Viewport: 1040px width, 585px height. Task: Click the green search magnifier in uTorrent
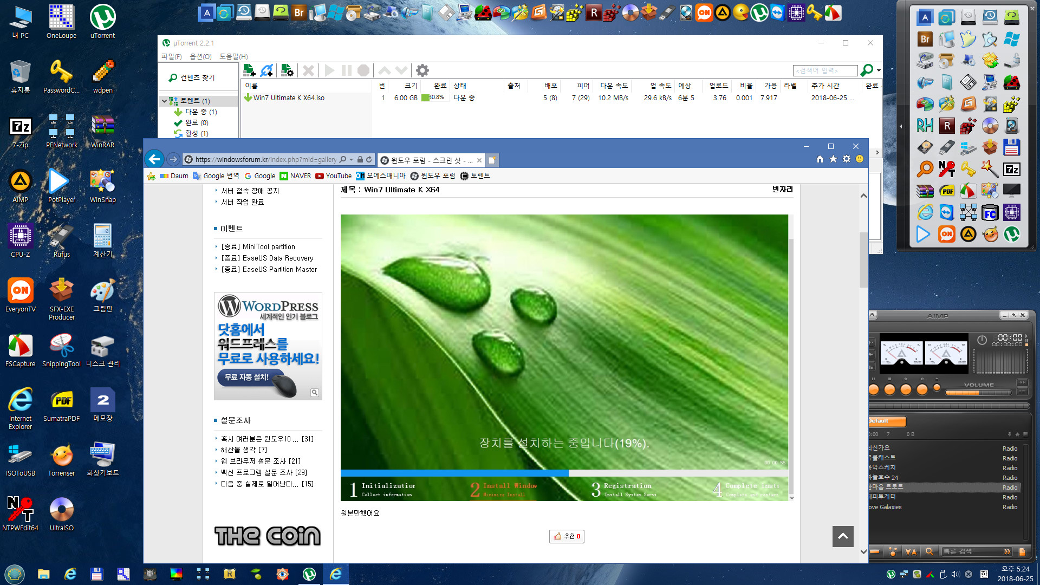tap(867, 70)
